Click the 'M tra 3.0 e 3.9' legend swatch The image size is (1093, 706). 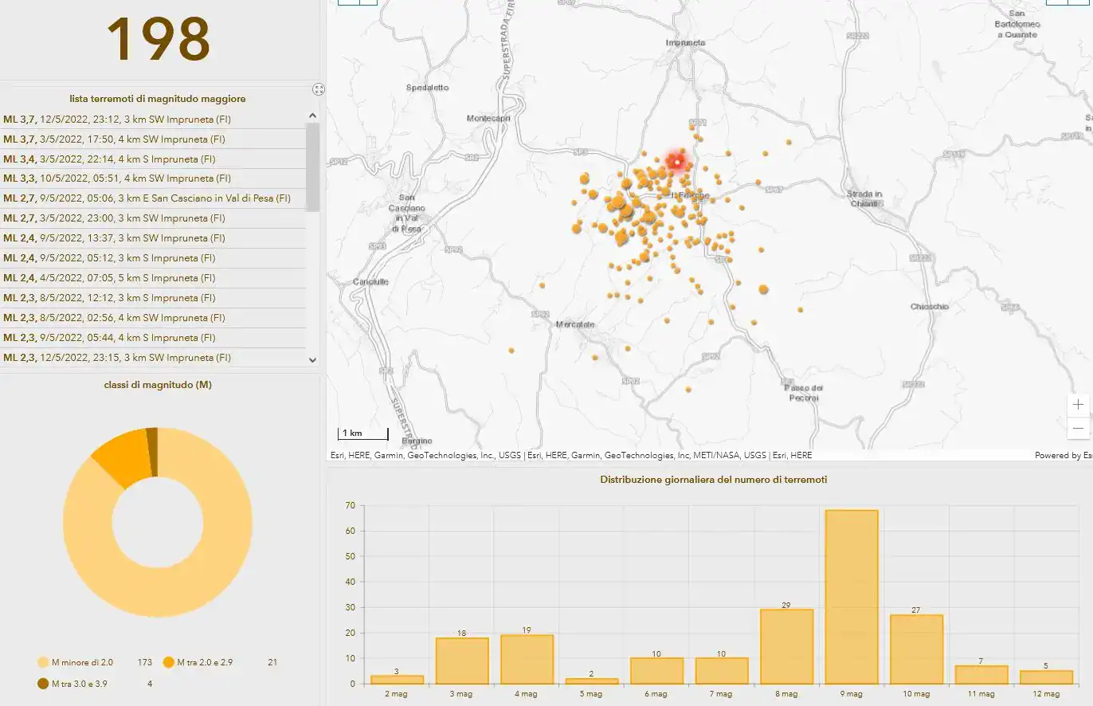43,684
